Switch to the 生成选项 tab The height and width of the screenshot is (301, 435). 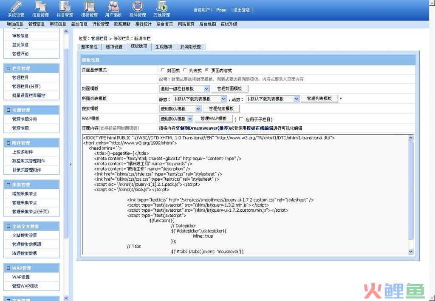(164, 47)
